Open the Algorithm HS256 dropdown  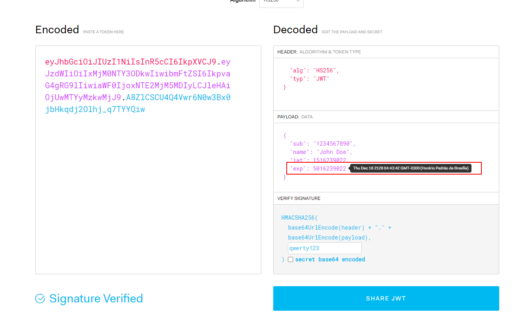pyautogui.click(x=281, y=2)
